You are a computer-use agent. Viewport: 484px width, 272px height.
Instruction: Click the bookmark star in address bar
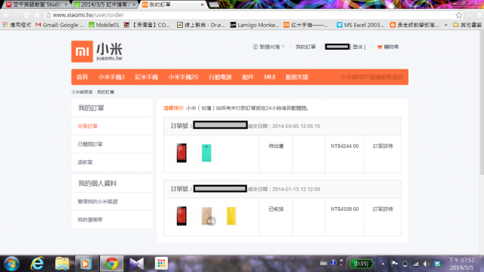click(459, 15)
